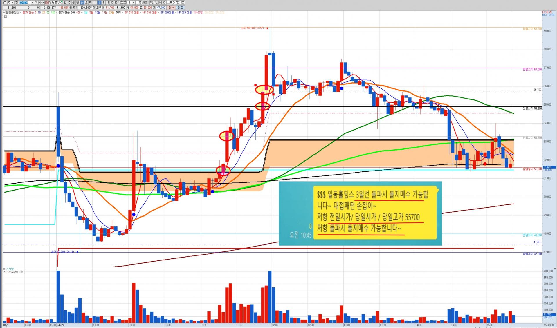Viewport: 557px width, 328px height.
Task: Open the chart settings gear icon
Action: [164, 3]
